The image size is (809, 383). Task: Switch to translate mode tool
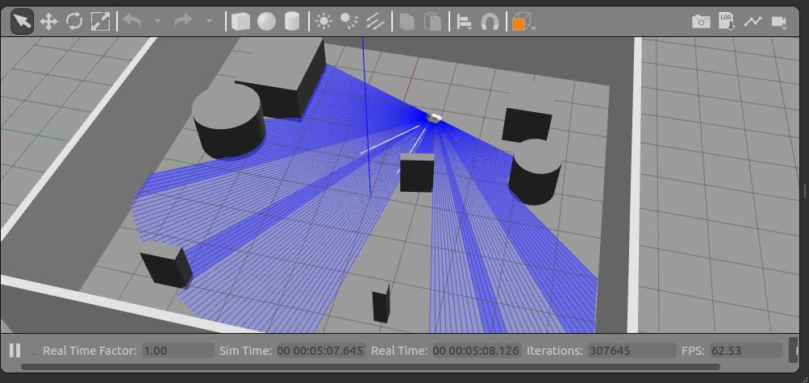pos(48,22)
